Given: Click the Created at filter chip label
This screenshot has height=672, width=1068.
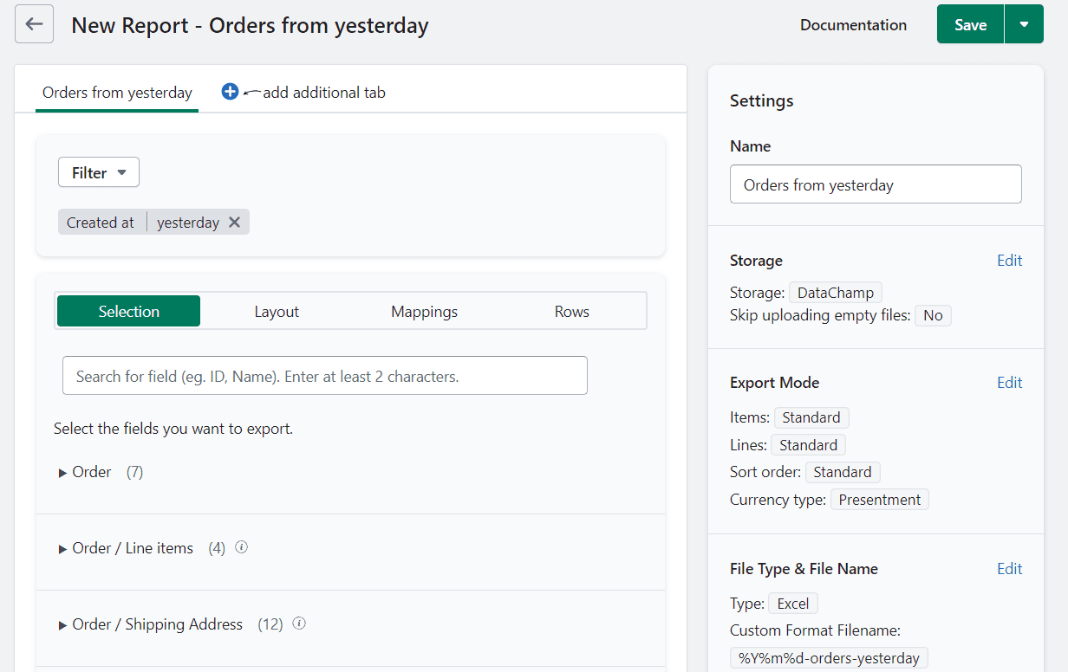Looking at the screenshot, I should click(x=101, y=223).
